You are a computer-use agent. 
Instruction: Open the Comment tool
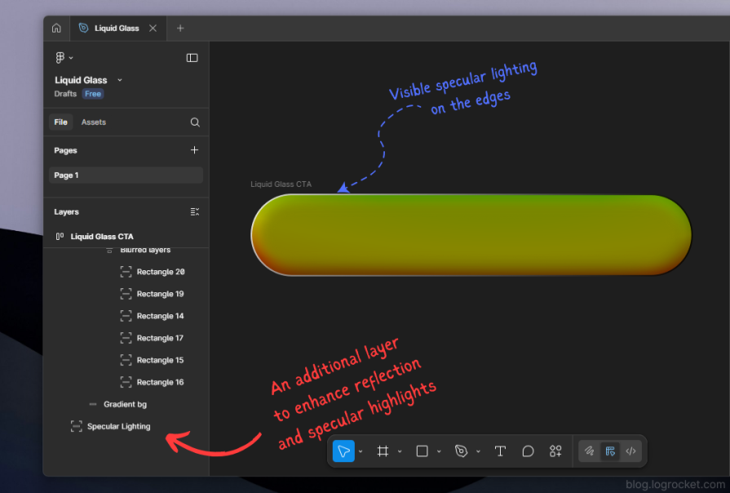tap(528, 451)
